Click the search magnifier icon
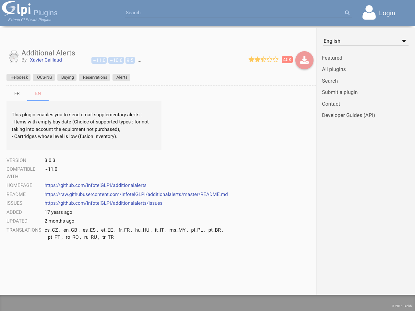 [347, 13]
